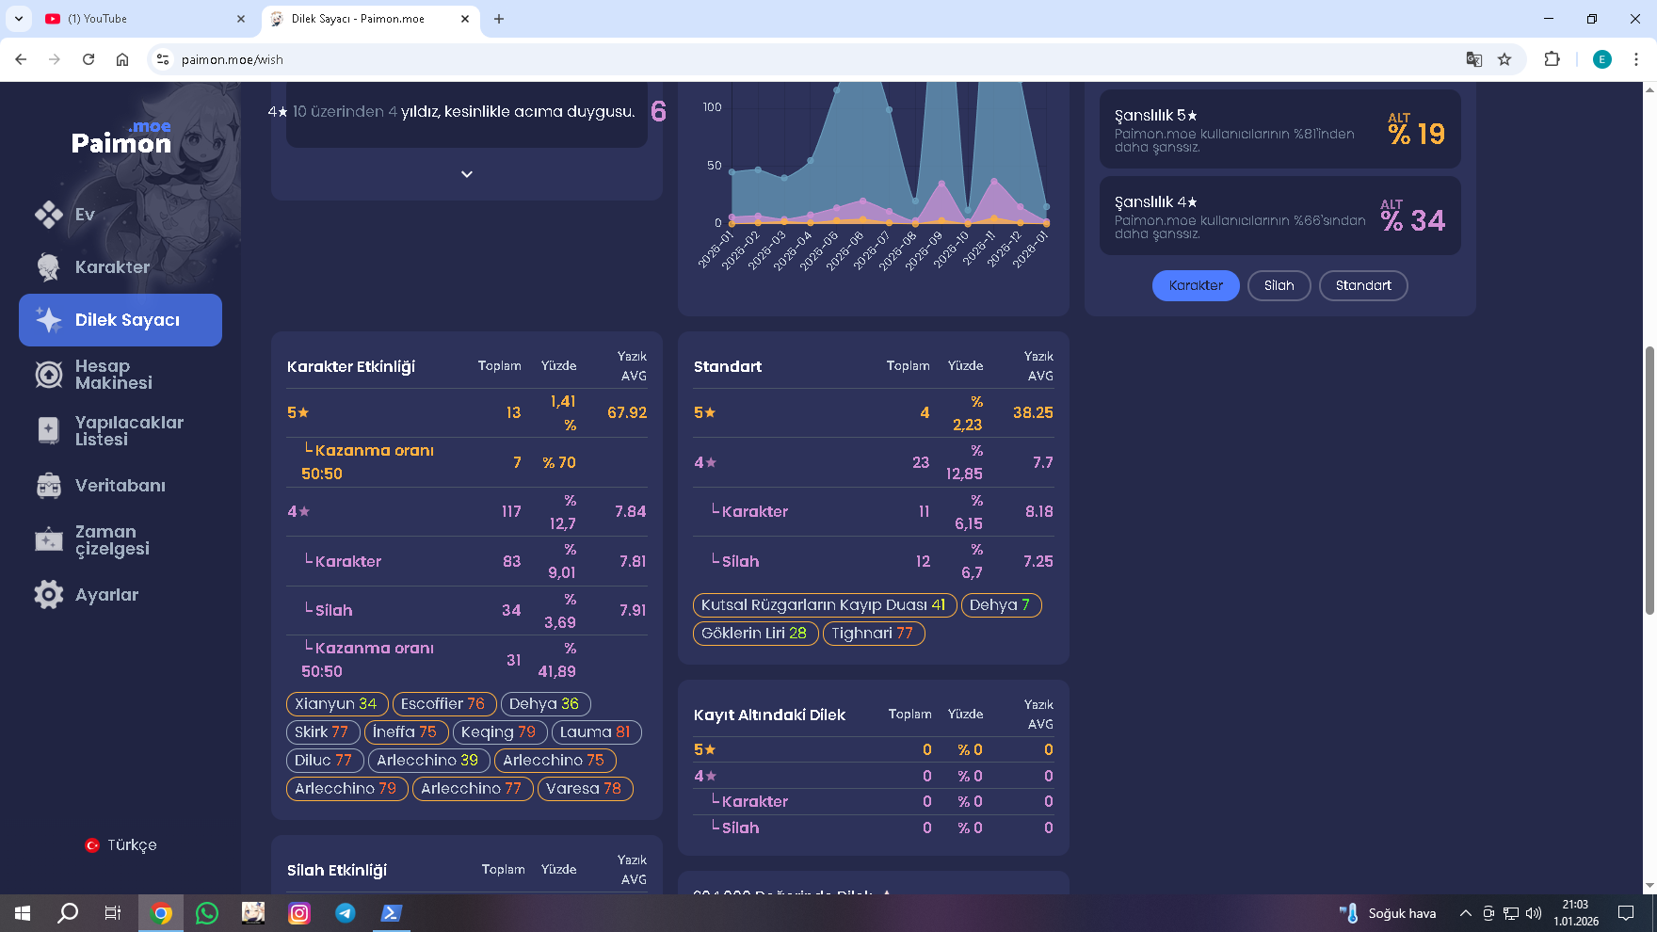Open a new browser tab
The height and width of the screenshot is (932, 1657).
click(499, 19)
